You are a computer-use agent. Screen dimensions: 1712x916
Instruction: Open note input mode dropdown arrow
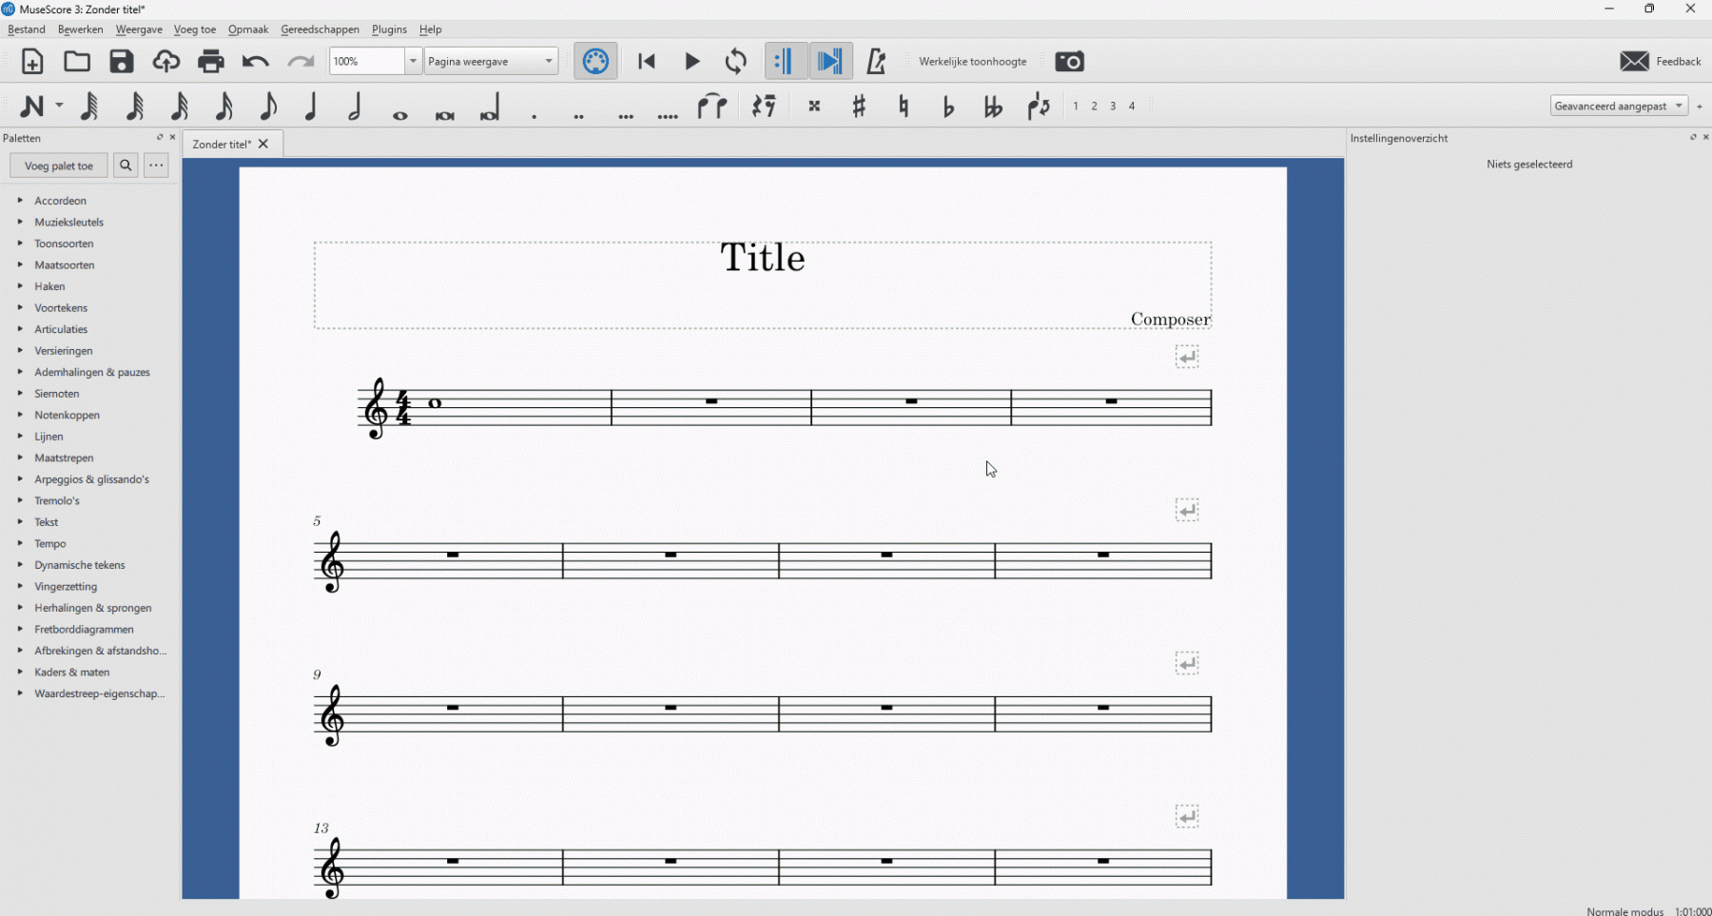click(59, 107)
